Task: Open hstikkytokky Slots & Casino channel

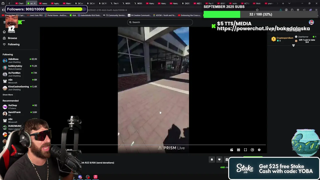Action: [x=20, y=67]
